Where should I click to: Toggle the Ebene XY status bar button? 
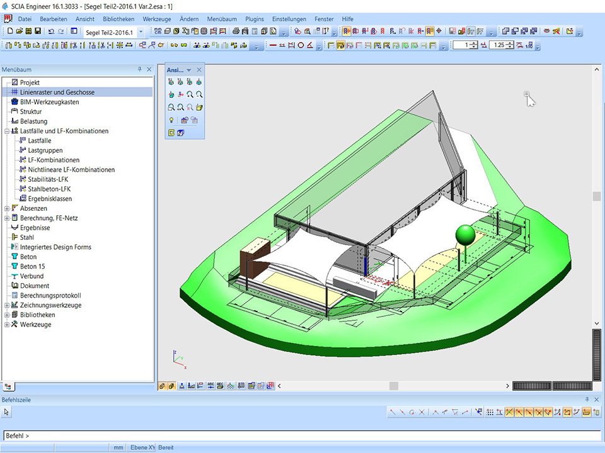142,447
